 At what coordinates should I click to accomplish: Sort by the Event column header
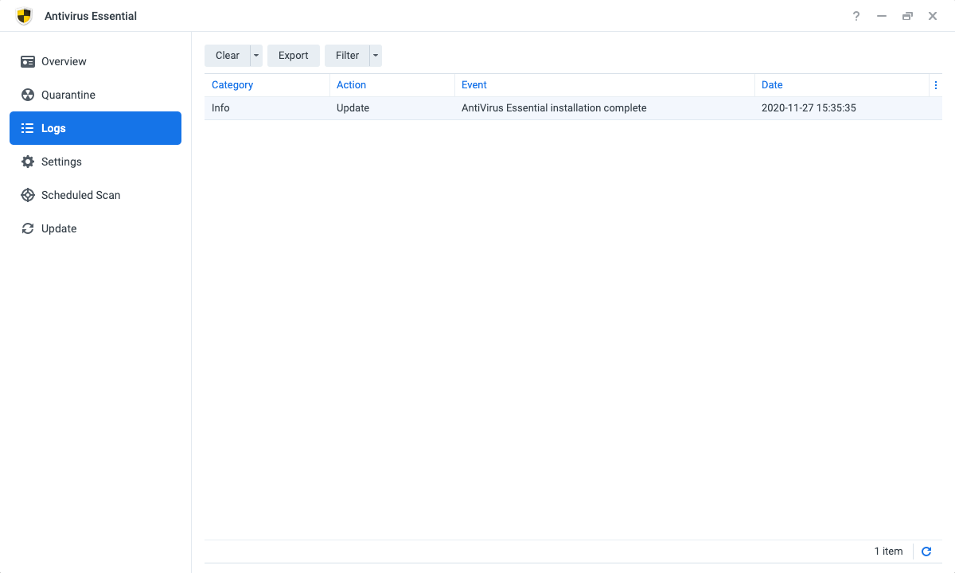[x=474, y=85]
